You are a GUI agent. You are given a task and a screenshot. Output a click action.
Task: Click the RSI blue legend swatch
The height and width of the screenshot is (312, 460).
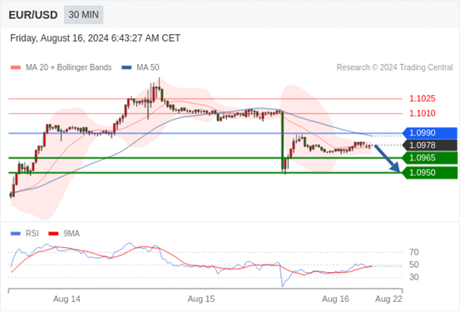pyautogui.click(x=16, y=234)
